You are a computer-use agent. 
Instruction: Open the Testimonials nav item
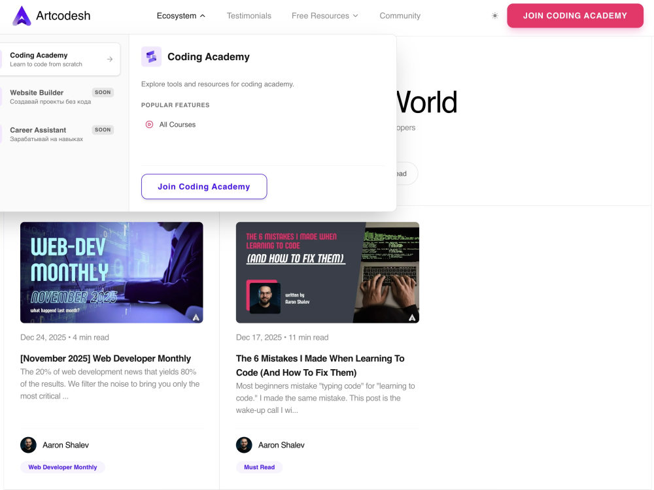point(249,16)
